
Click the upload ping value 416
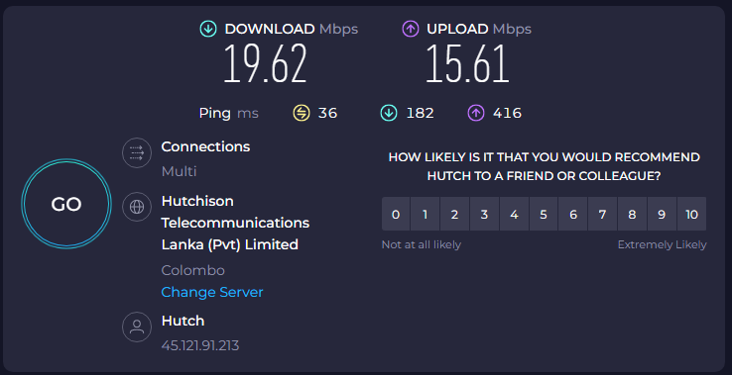click(507, 113)
